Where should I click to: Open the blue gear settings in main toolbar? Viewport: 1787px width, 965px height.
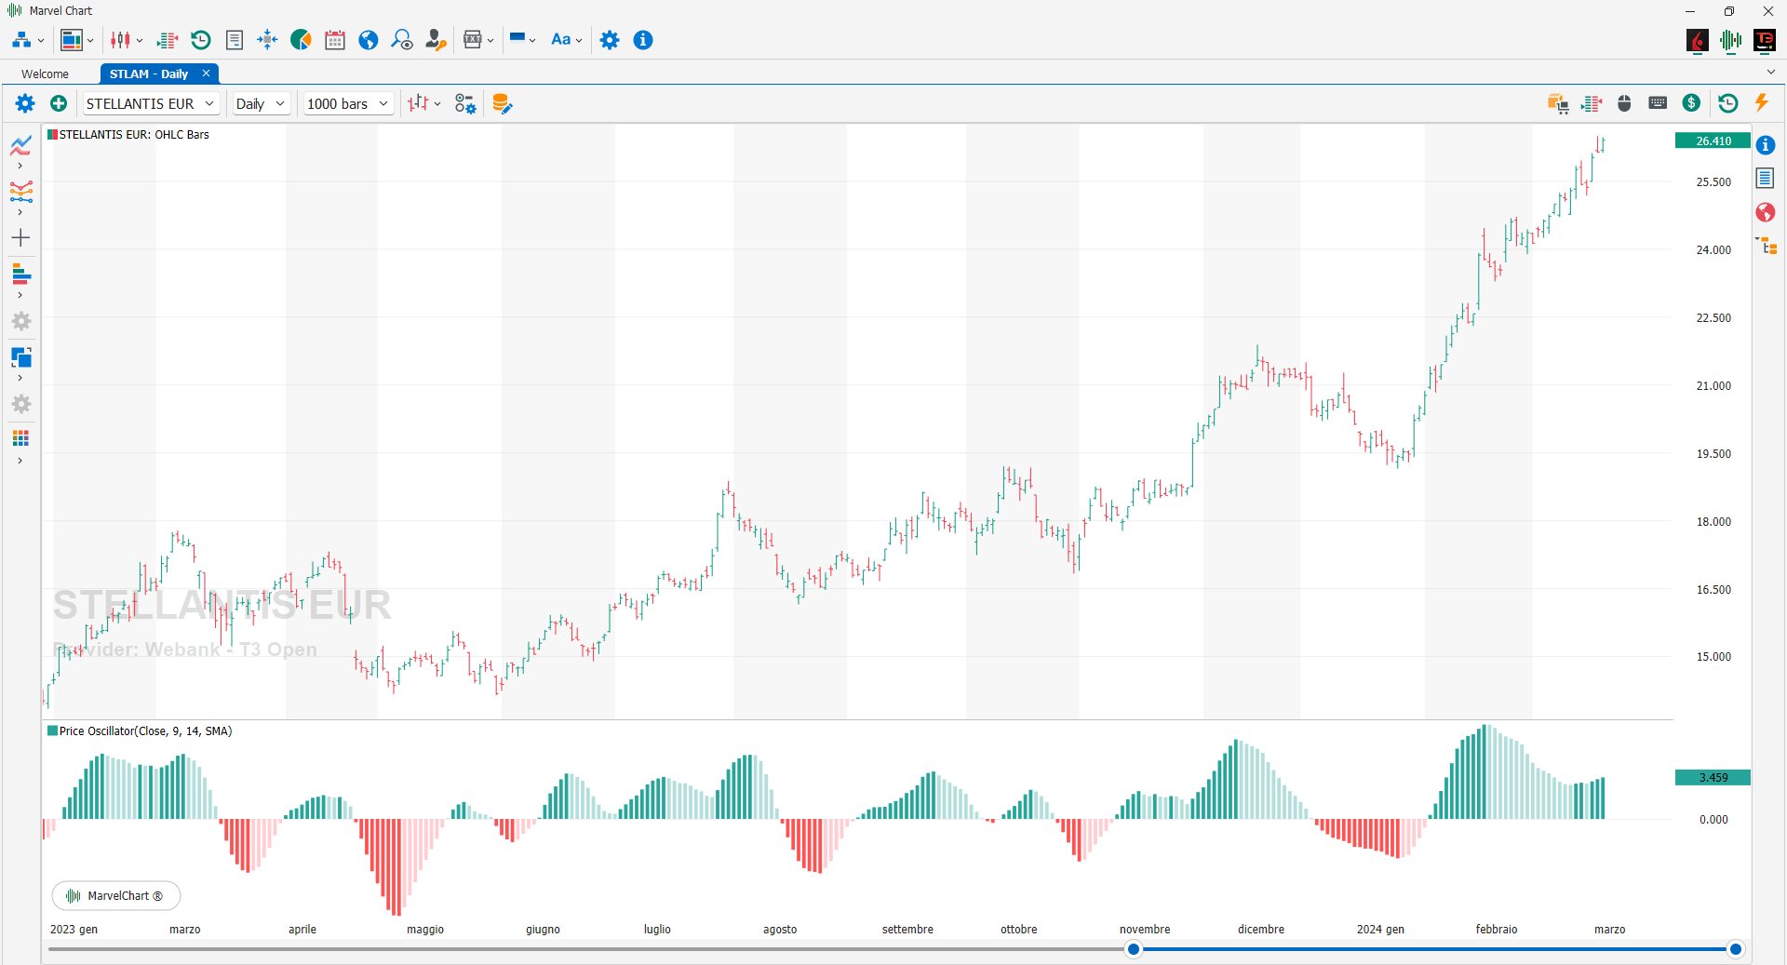coord(610,40)
